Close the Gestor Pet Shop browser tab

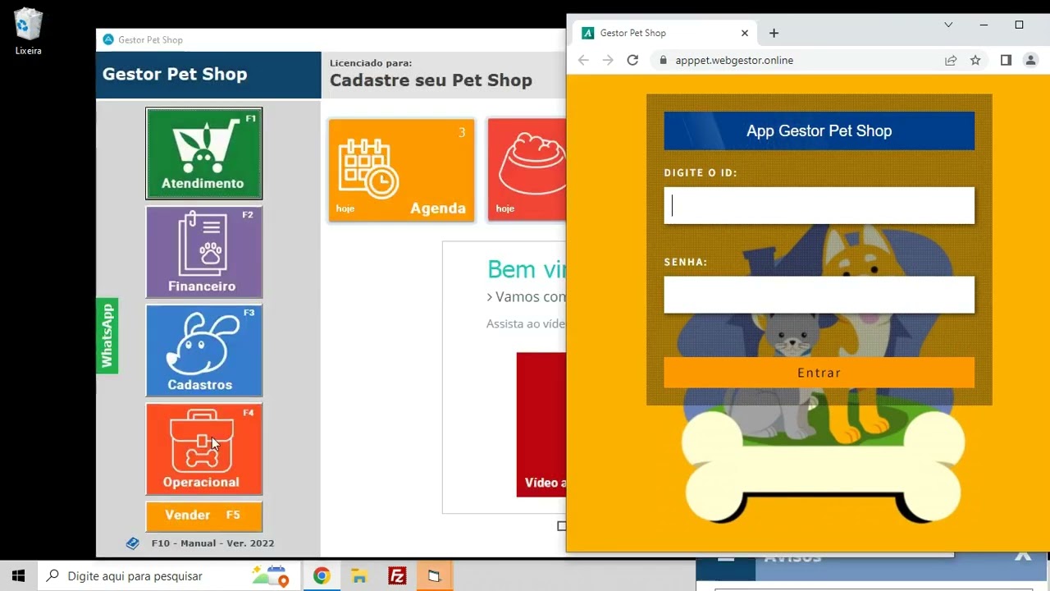click(745, 33)
